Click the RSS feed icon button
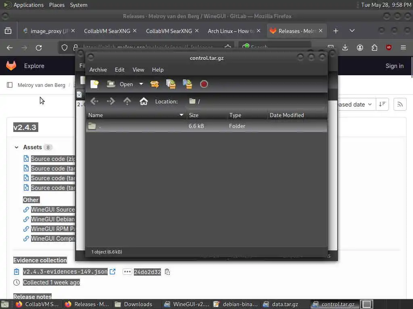413x309 pixels. (400, 104)
